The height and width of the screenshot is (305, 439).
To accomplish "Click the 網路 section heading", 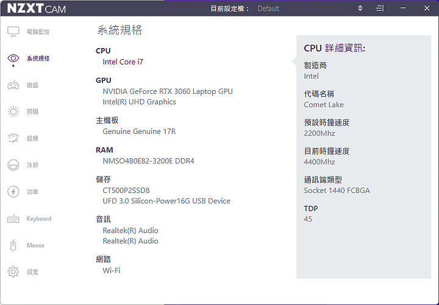I will coord(103,259).
